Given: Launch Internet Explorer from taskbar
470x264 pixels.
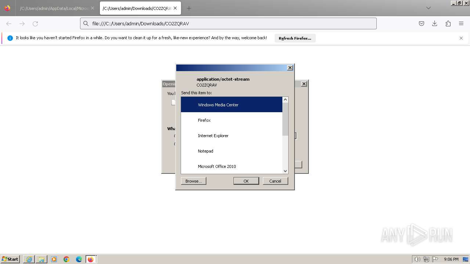Looking at the screenshot, I should click(x=29, y=259).
